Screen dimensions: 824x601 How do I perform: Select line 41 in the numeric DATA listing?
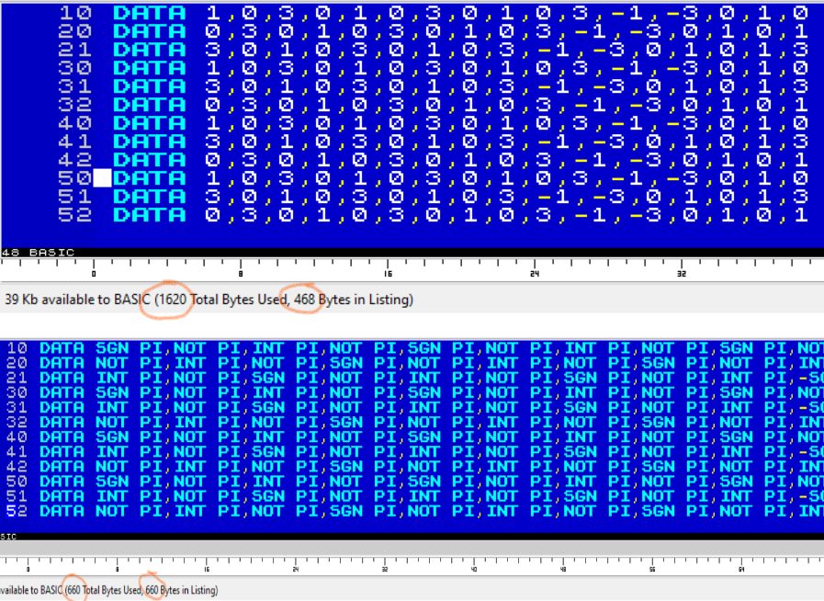point(434,142)
